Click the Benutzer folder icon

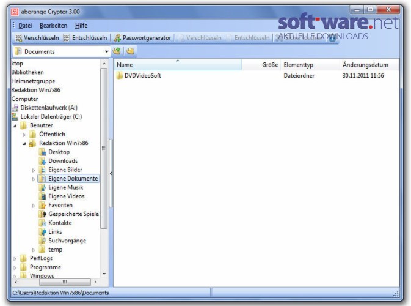24,125
